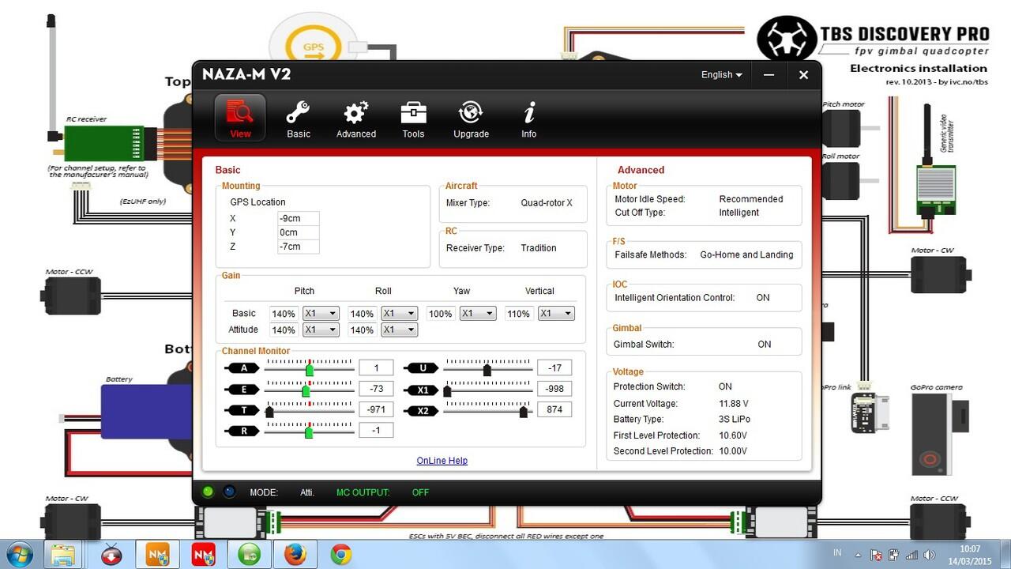Open Basic Vertical gain X1 dropdown
This screenshot has height=569, width=1011.
556,314
